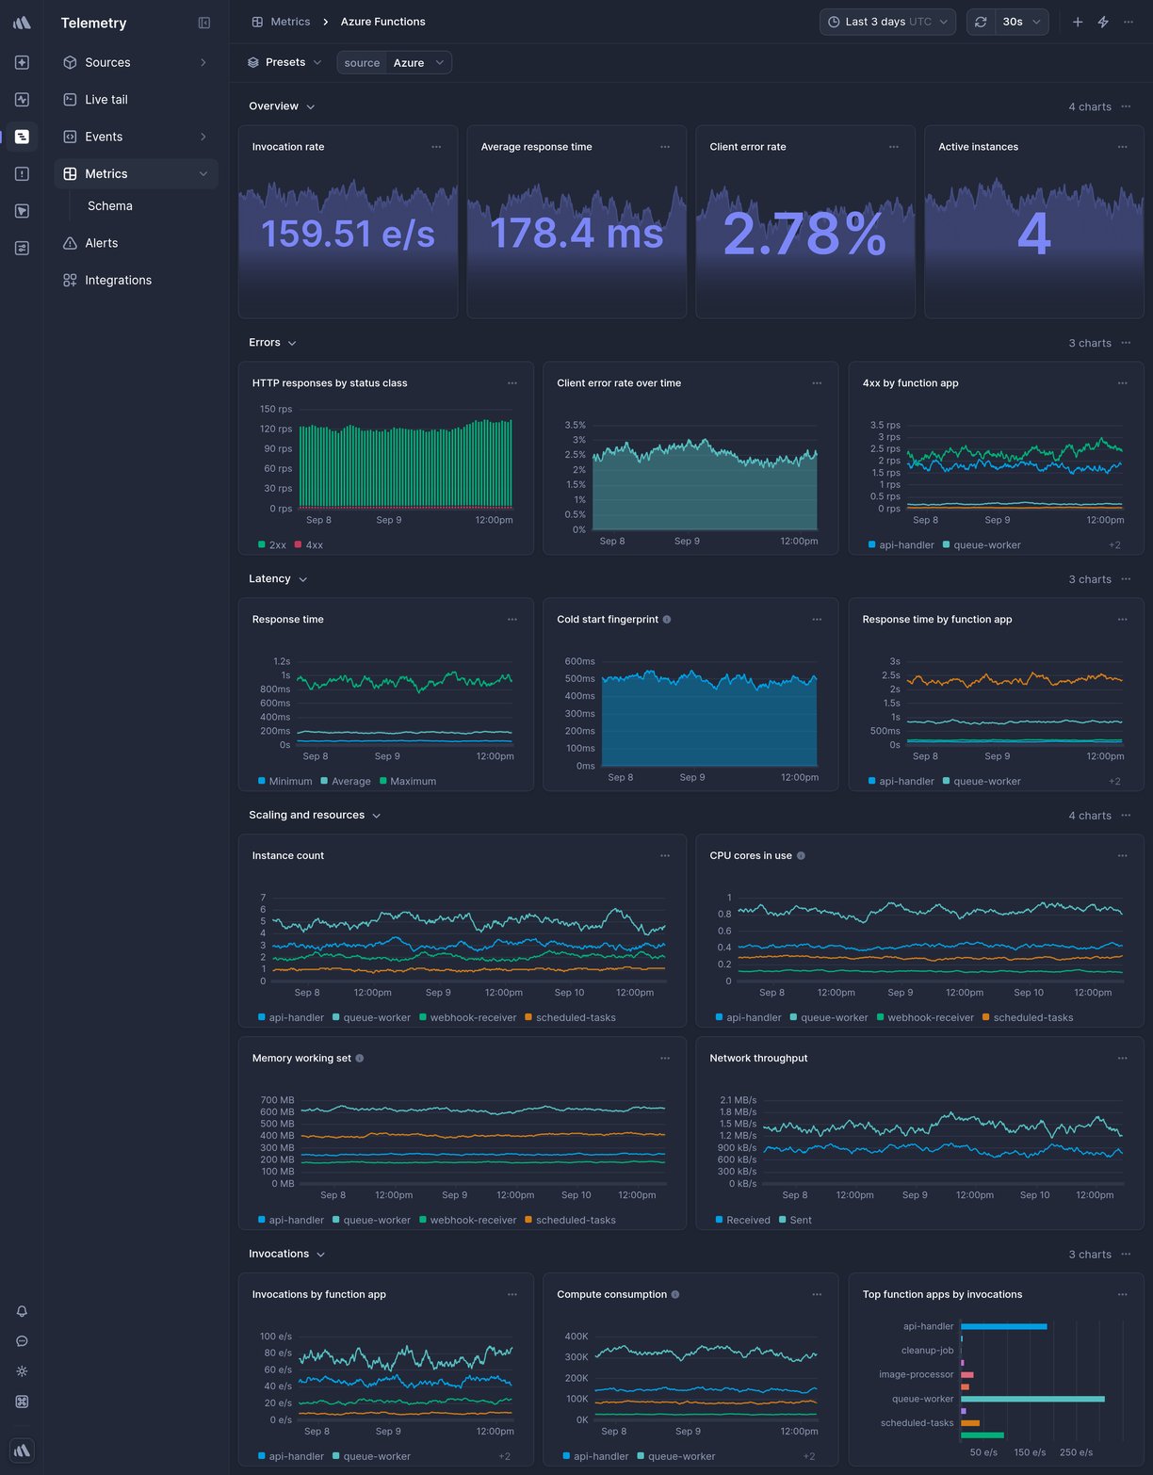This screenshot has width=1153, height=1475.
Task: Click the 159.51 e/s invocation rate value
Action: coord(348,234)
